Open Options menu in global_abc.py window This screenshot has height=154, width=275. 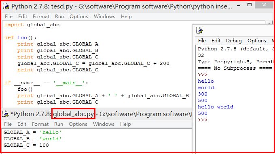click(x=78, y=124)
